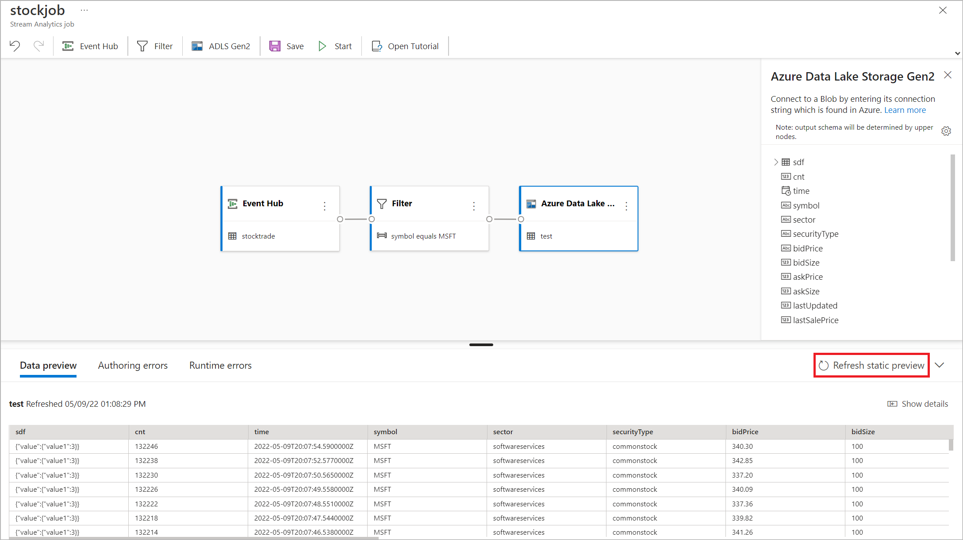
Task: Switch to Runtime errors tab
Action: pos(220,366)
